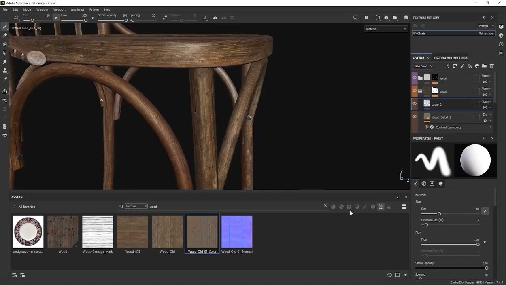Open the Viewport menu
Viewport: 506px width, 285px height.
click(59, 9)
